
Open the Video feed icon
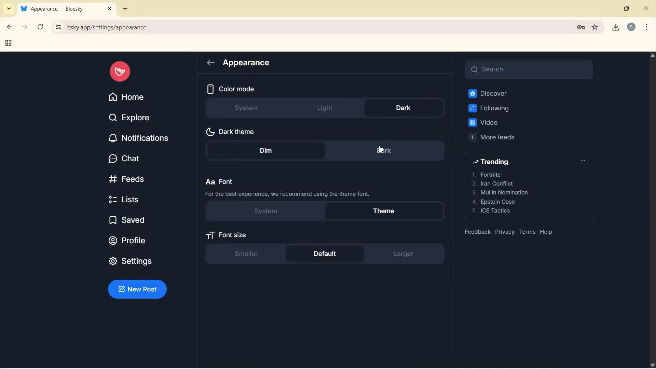pos(473,122)
